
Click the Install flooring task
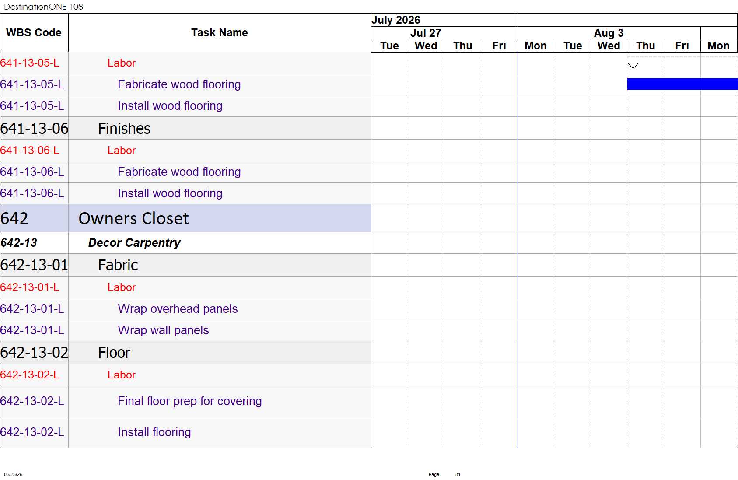click(x=154, y=432)
